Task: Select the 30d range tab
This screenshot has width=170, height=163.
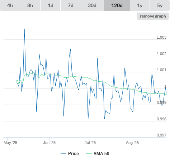Action: tap(92, 5)
